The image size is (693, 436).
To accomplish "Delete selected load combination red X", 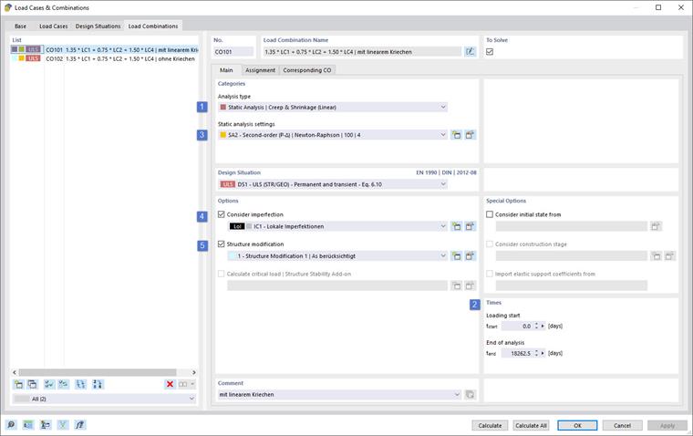I will [x=170, y=384].
